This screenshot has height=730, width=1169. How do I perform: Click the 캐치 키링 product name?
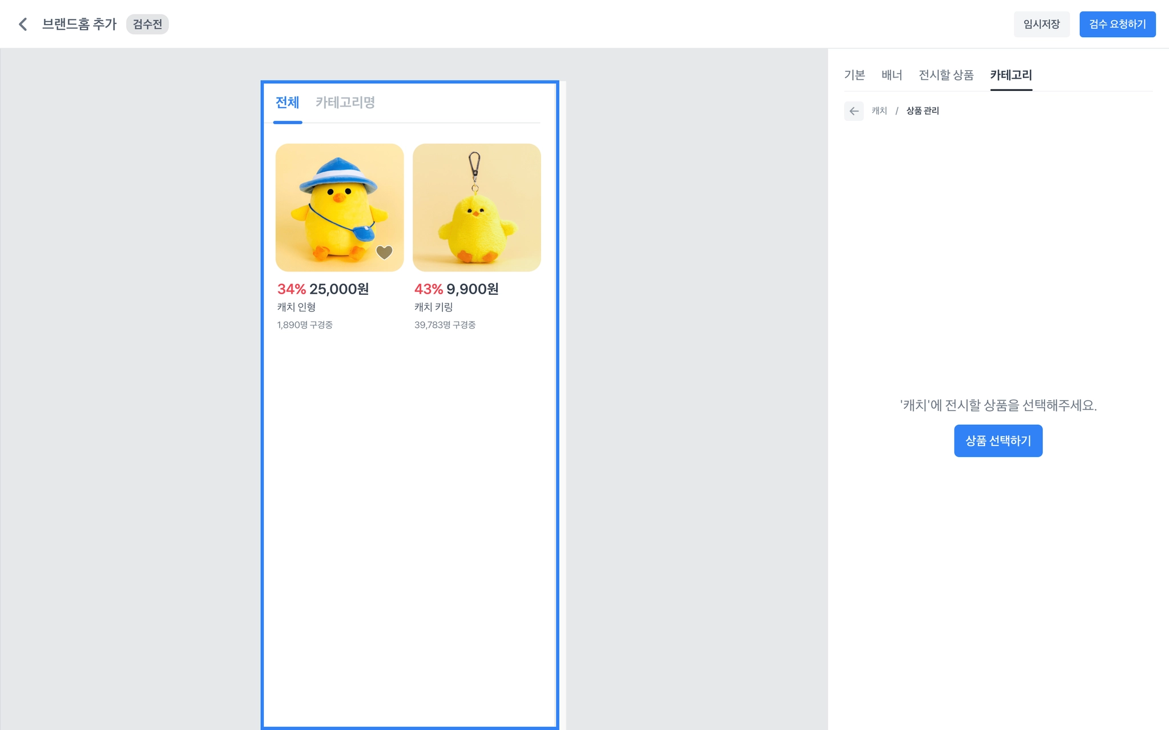click(x=433, y=307)
